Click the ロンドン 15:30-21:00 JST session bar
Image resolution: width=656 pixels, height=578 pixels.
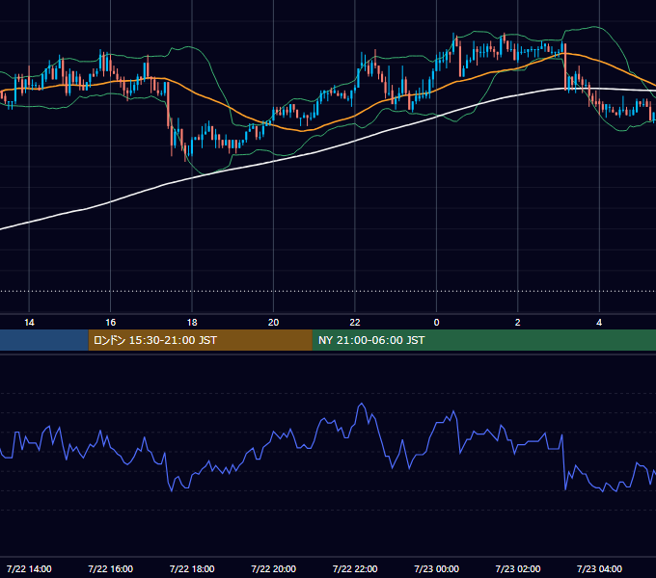(x=200, y=340)
